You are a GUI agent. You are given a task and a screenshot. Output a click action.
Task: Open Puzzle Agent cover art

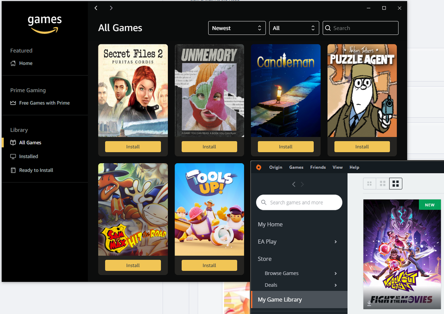(362, 90)
